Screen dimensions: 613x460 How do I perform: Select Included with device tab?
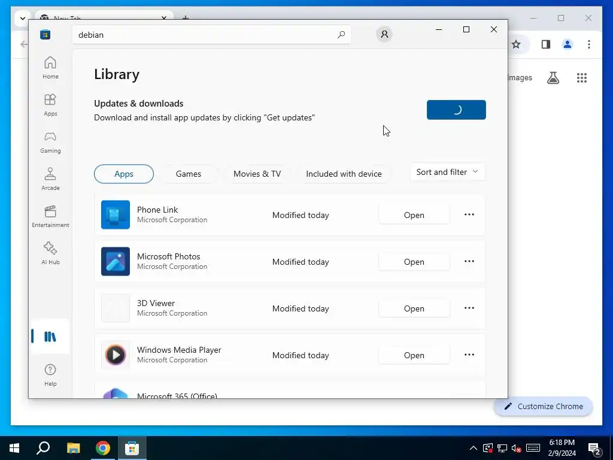(344, 174)
